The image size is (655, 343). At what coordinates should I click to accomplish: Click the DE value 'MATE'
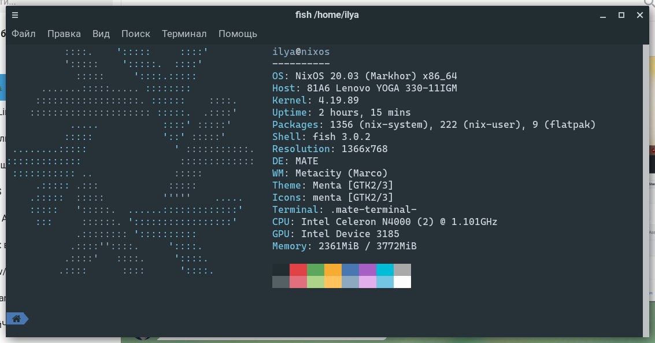pos(307,161)
